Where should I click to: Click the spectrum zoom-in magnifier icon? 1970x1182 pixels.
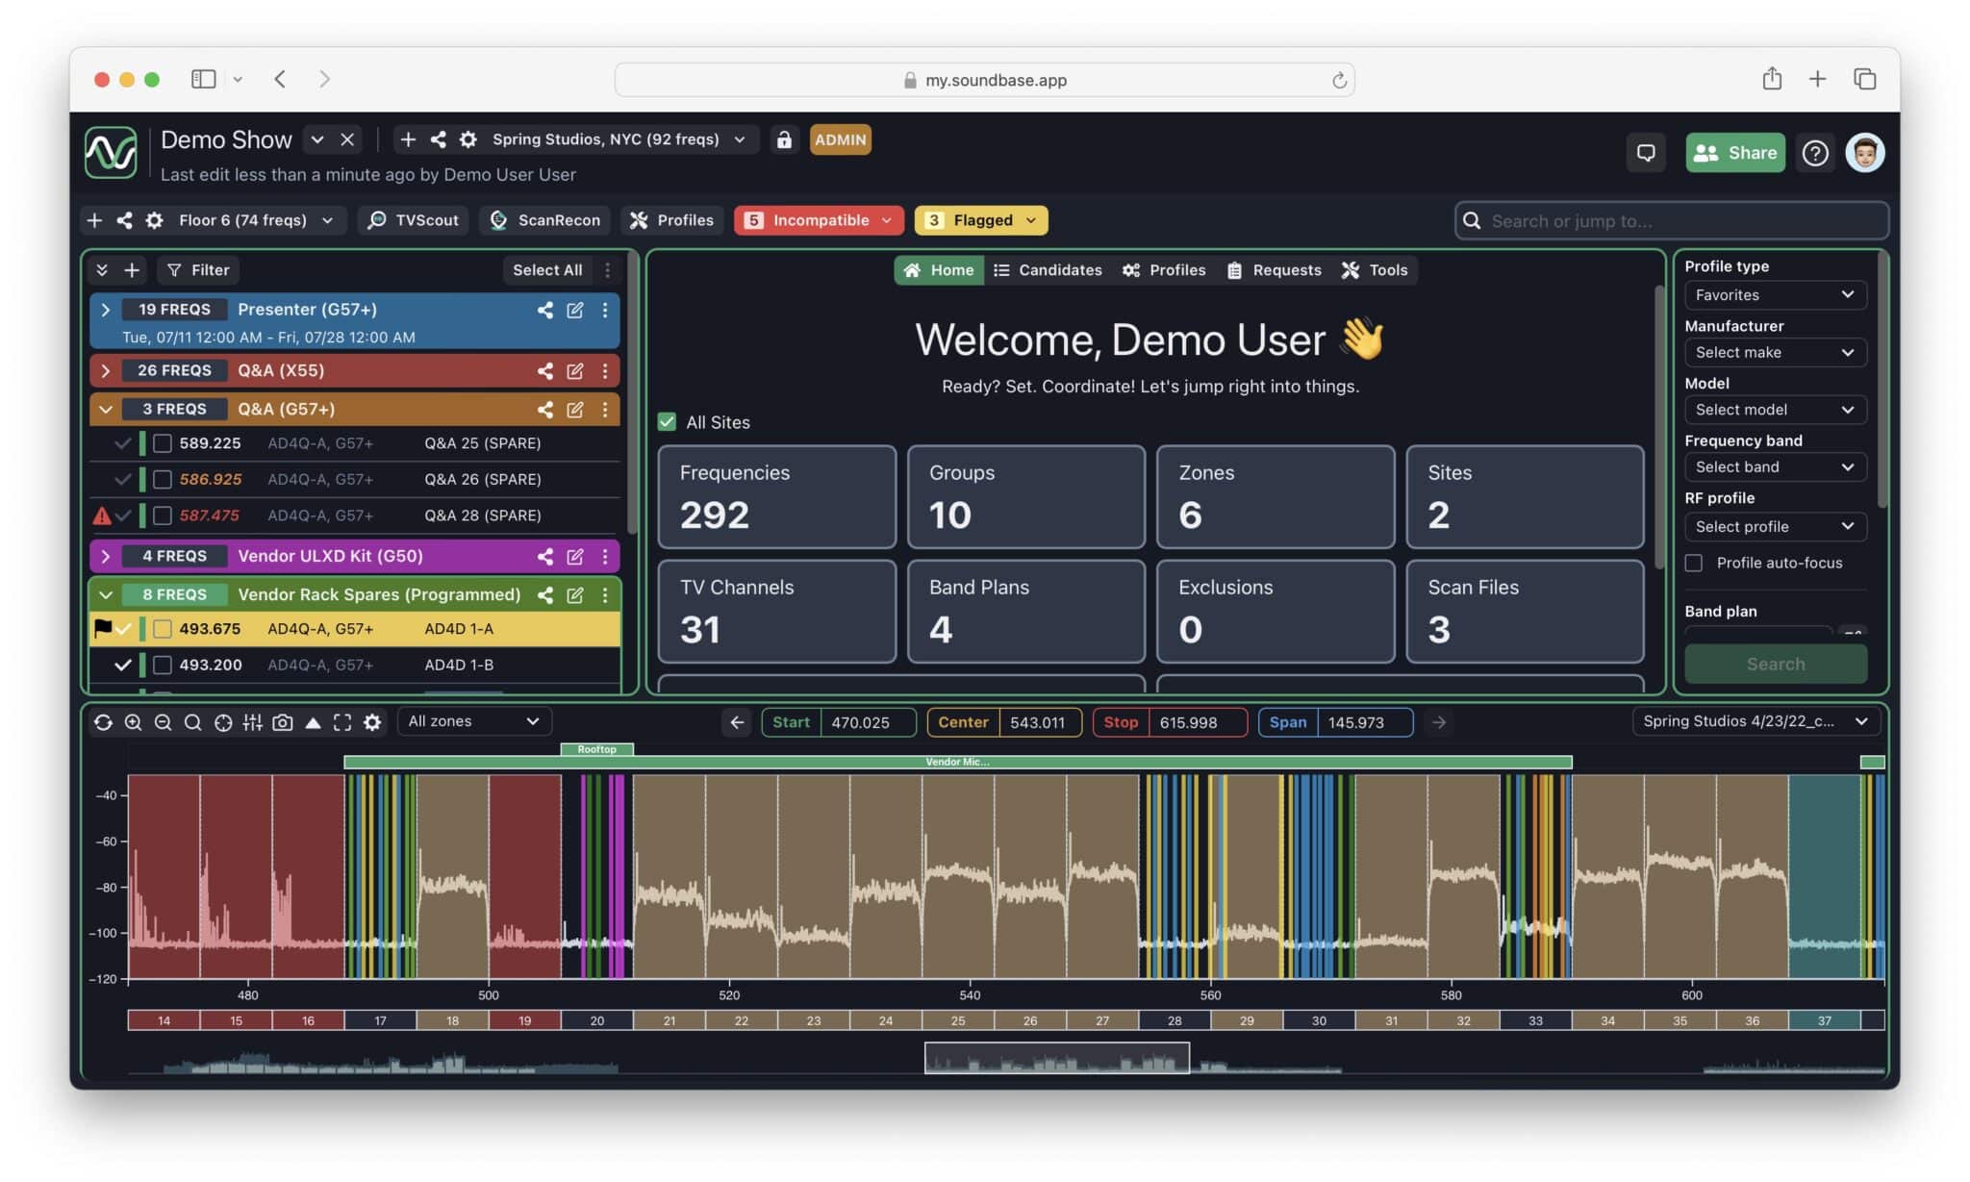[x=133, y=722]
